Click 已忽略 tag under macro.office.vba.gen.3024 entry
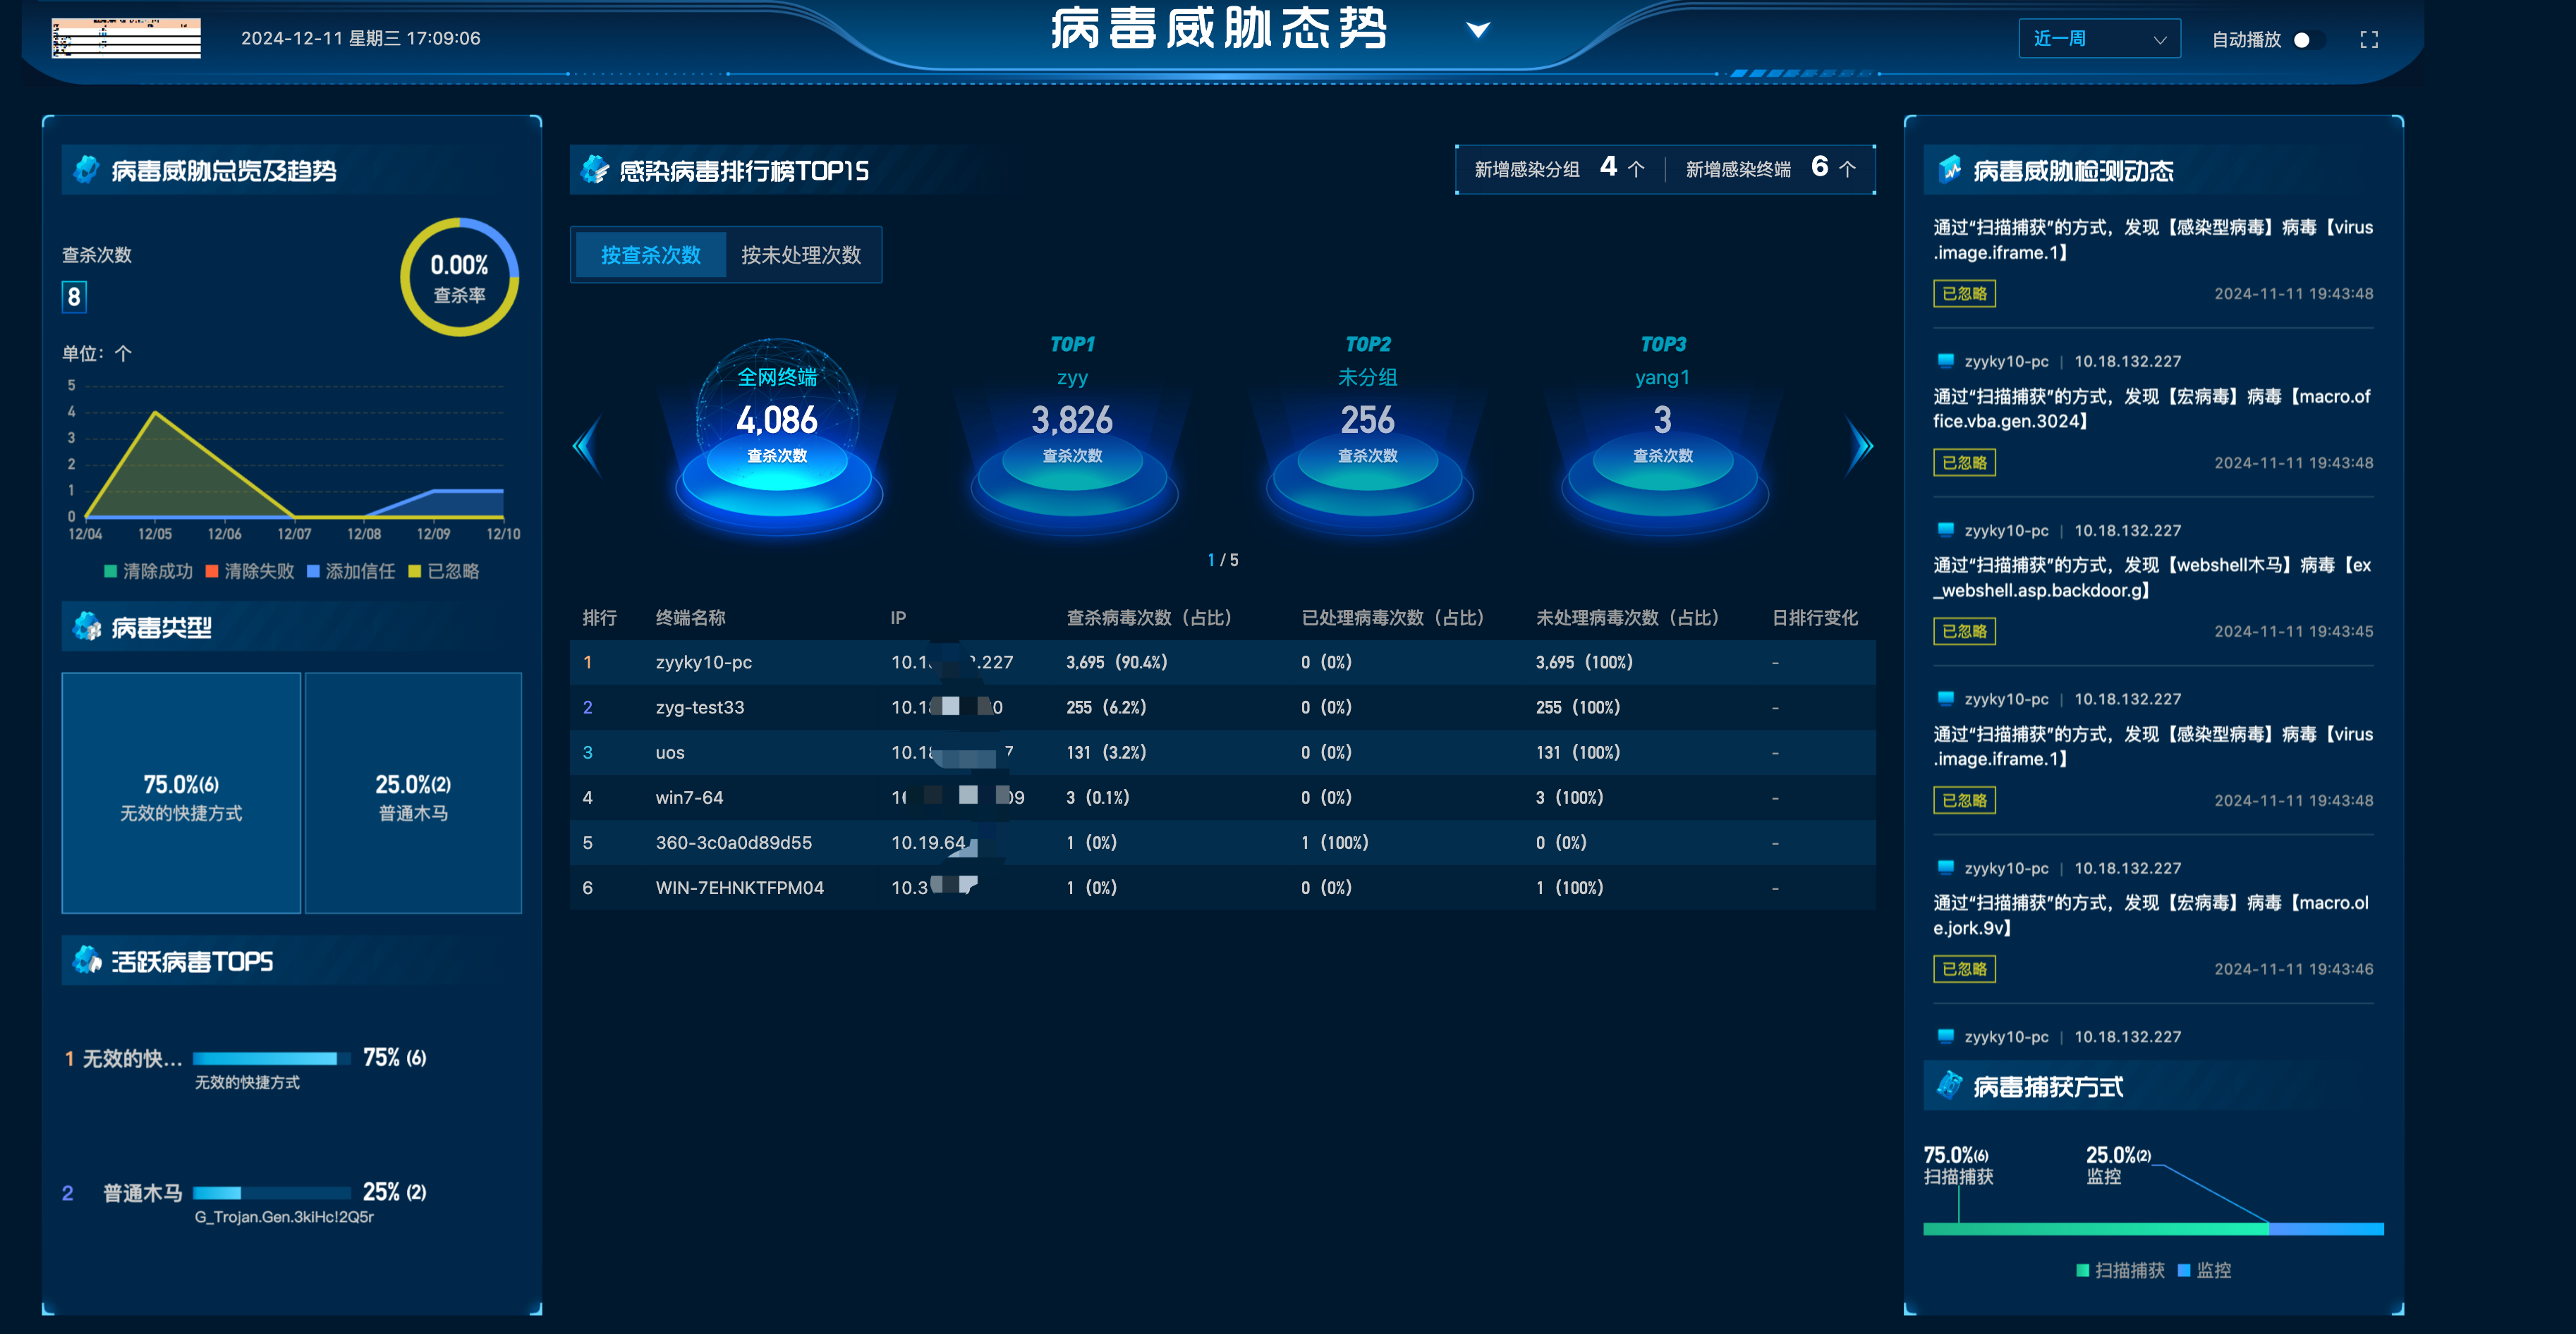This screenshot has height=1334, width=2576. click(x=1964, y=463)
